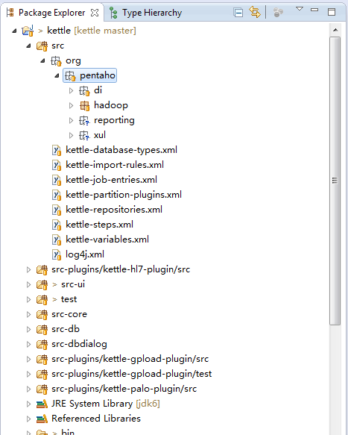This screenshot has width=348, height=435.
Task: Click the focus on working set icon
Action: click(x=278, y=13)
